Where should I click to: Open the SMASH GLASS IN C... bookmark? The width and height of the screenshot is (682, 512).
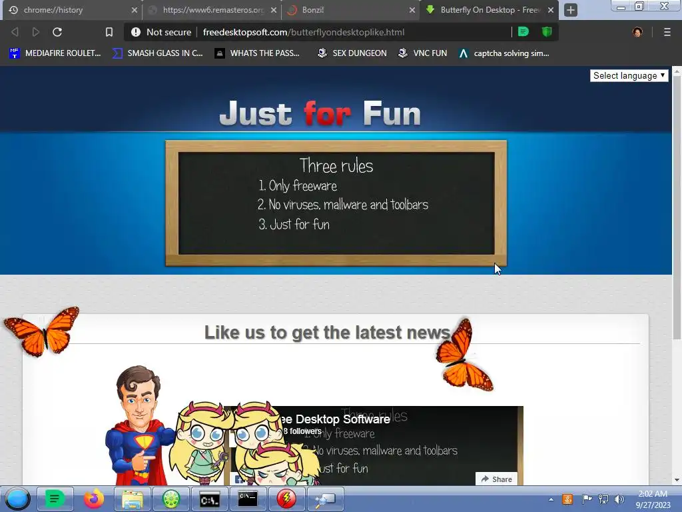pos(157,53)
